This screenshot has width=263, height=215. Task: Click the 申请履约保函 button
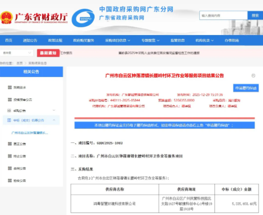point(246,88)
